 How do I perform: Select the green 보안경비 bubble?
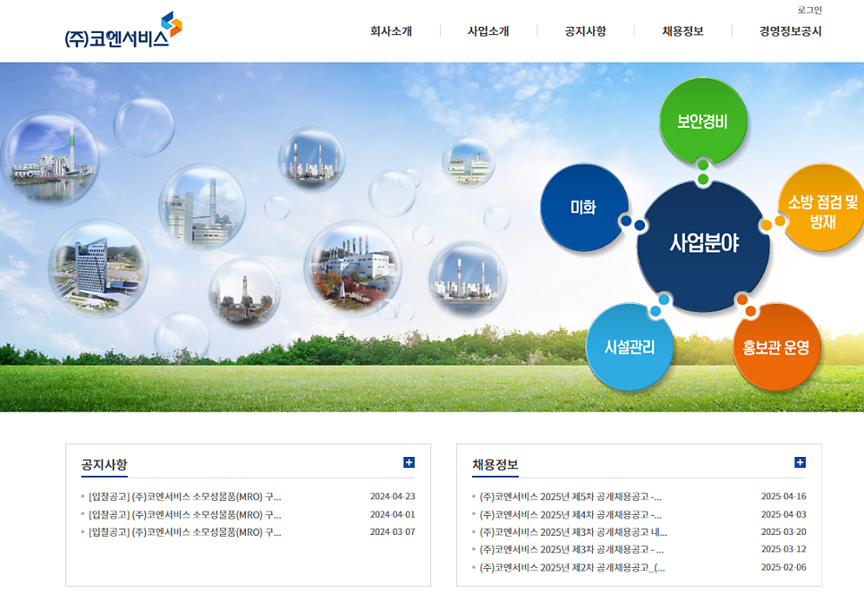pyautogui.click(x=702, y=122)
